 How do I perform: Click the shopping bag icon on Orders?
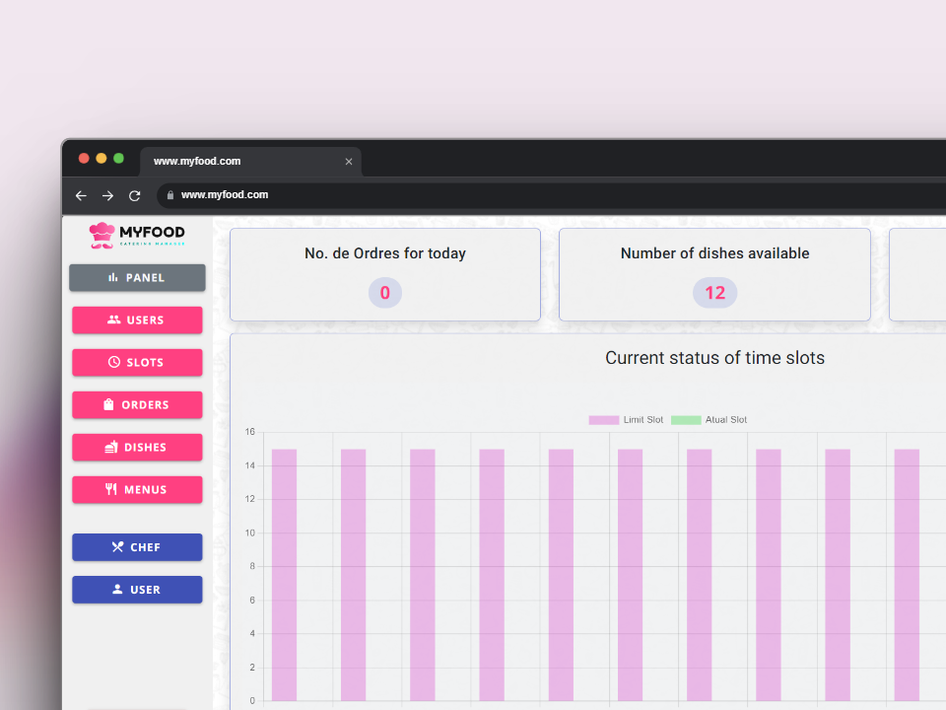(109, 405)
